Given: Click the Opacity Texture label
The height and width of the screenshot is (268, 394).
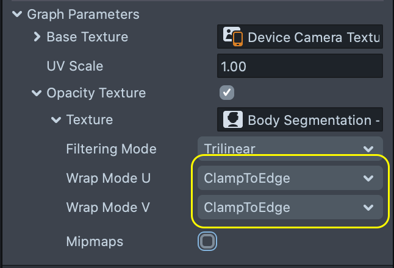Looking at the screenshot, I should (96, 93).
